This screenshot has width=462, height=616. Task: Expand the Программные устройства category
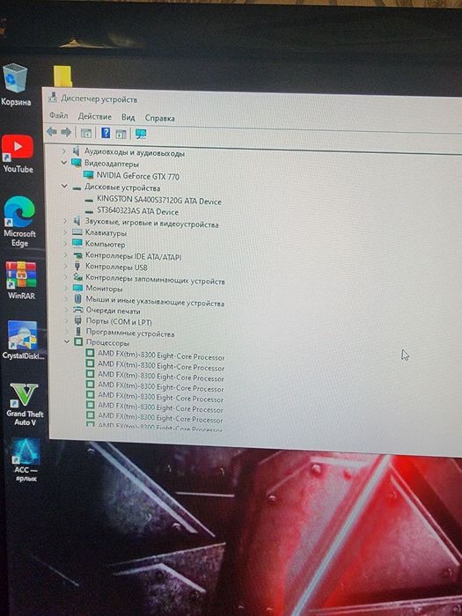[67, 331]
